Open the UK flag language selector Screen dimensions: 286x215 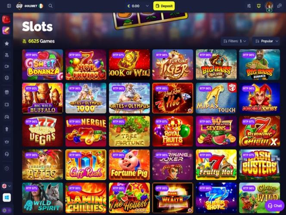(6, 186)
